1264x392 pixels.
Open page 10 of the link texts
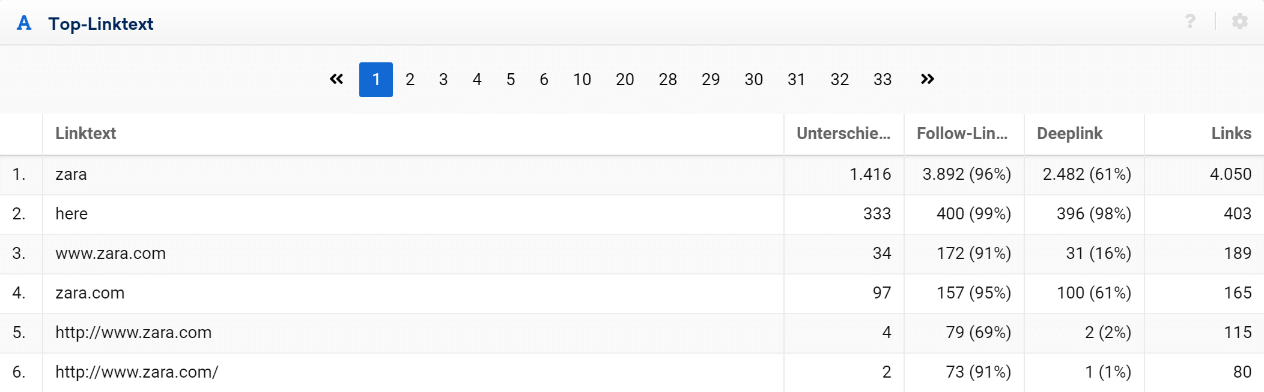click(x=582, y=79)
